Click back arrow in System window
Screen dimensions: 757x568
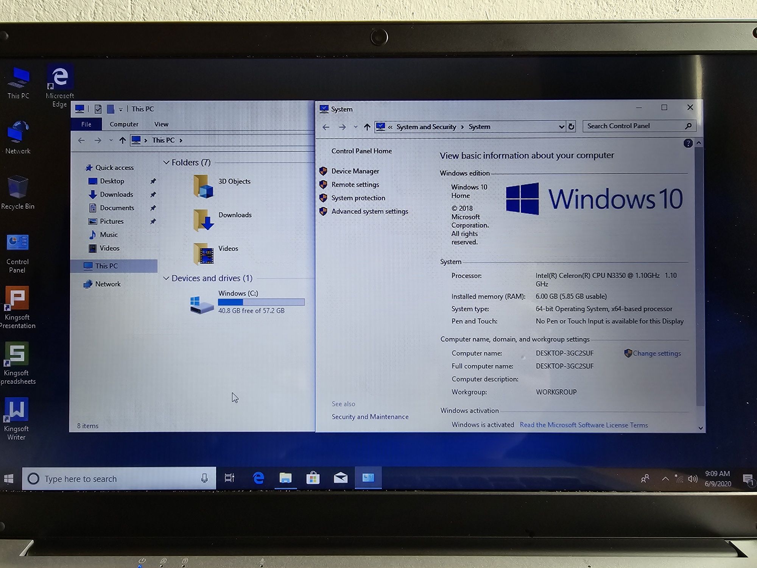(326, 127)
